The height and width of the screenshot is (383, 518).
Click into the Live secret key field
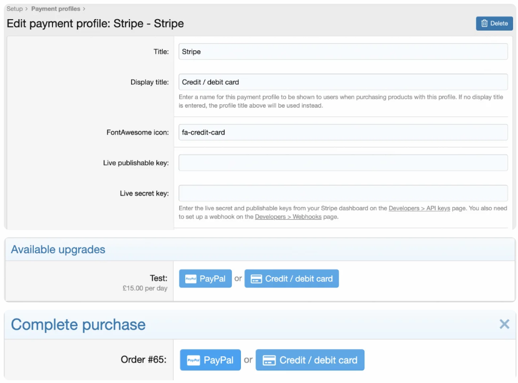[343, 193]
